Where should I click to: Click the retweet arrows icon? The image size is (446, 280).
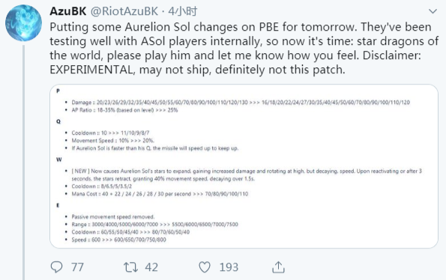[x=130, y=267]
